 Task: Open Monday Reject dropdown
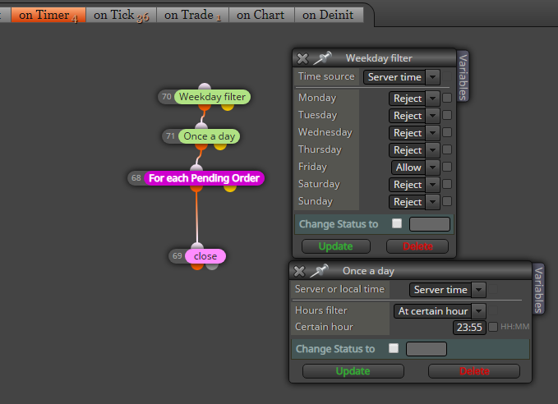coord(414,99)
